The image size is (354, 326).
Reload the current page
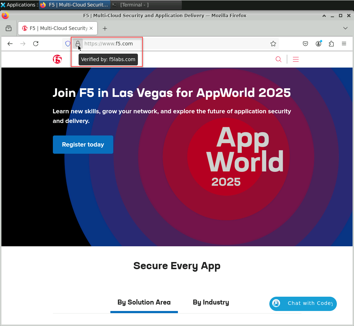coord(36,44)
